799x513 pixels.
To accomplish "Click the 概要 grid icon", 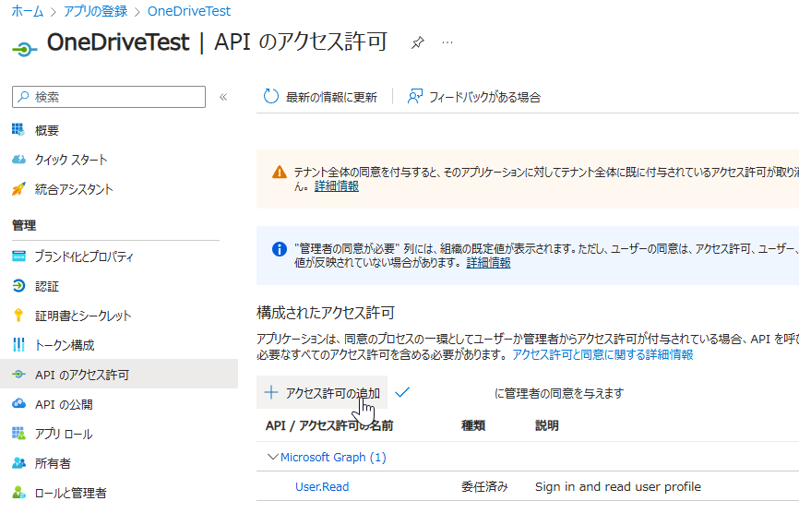I will 18,130.
